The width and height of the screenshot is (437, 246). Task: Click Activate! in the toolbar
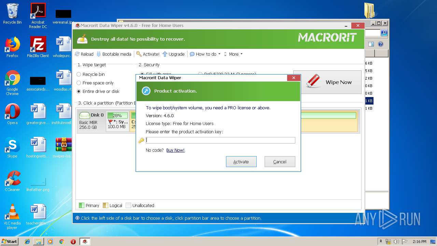click(148, 54)
